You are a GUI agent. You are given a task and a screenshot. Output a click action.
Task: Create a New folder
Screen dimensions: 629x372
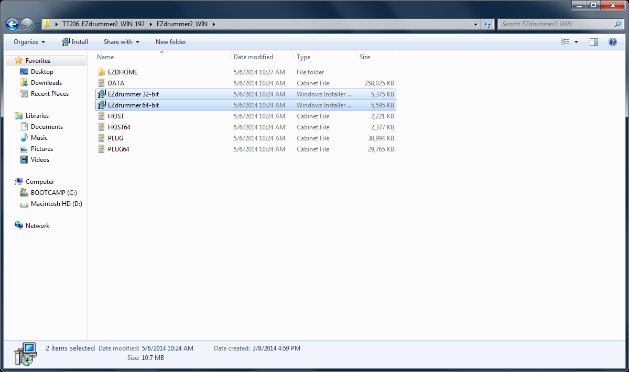coord(171,42)
